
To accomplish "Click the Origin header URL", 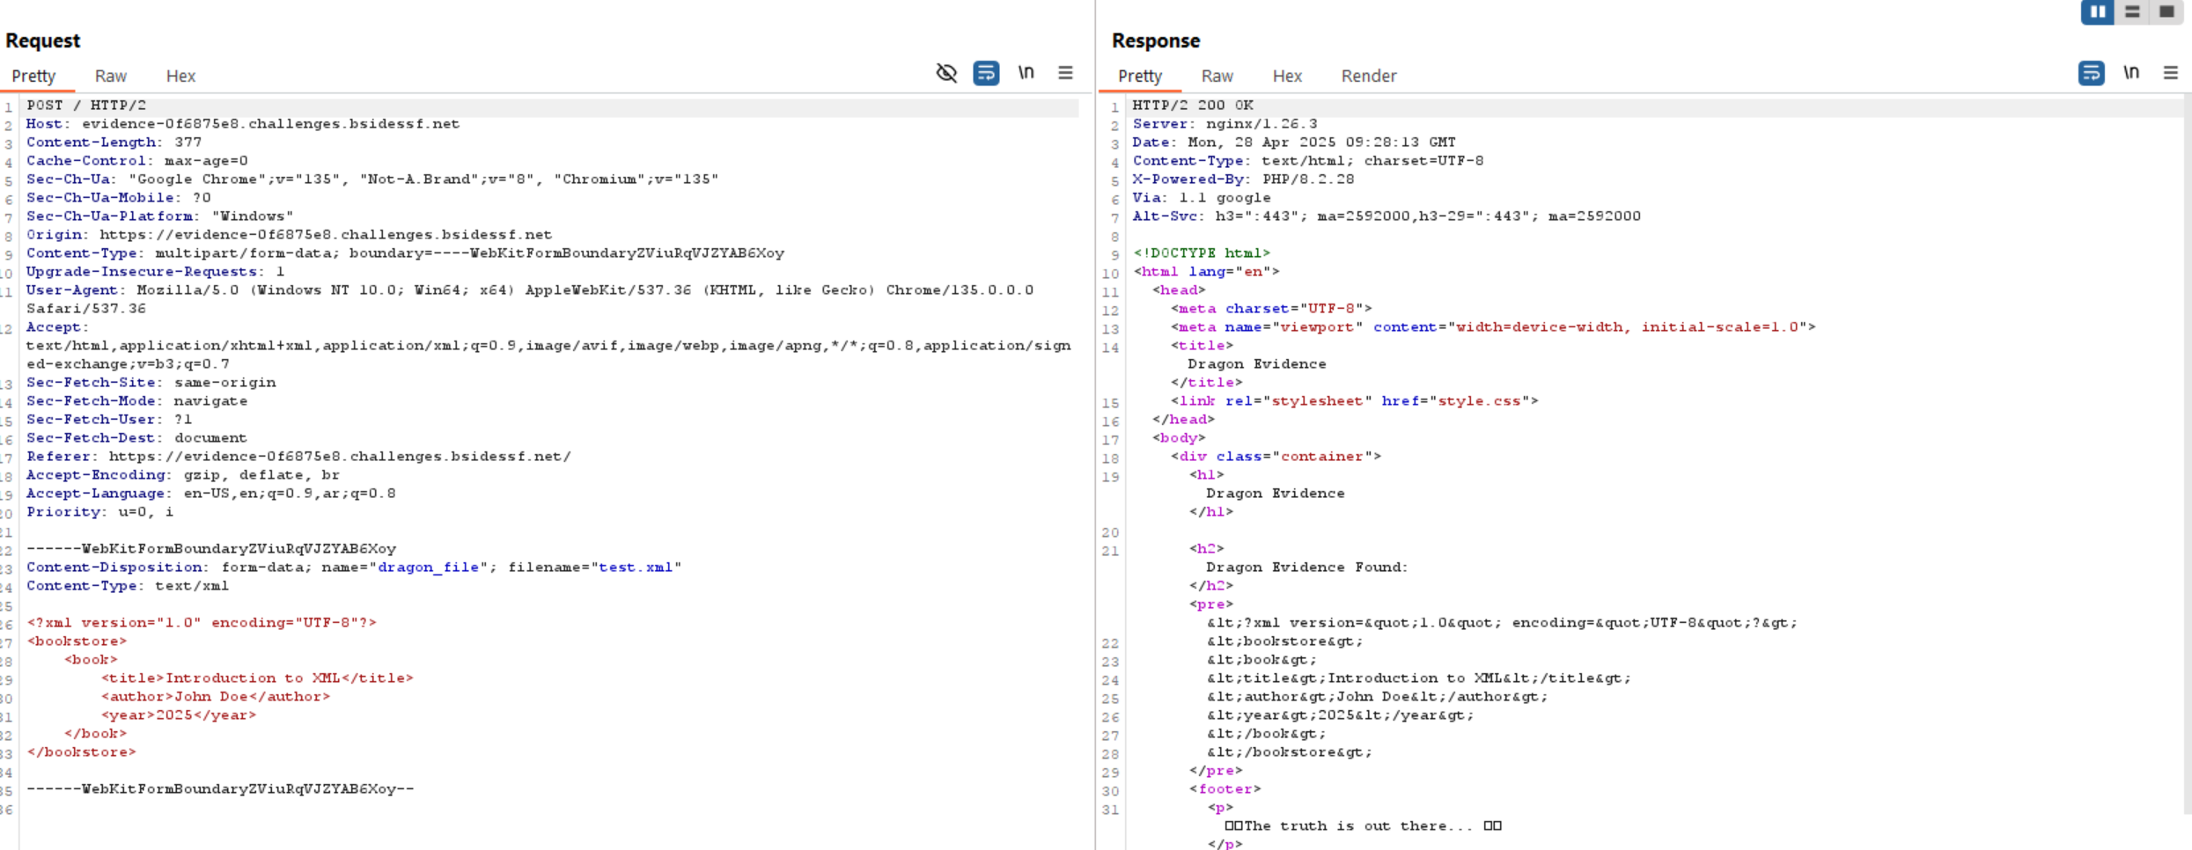I will [x=326, y=235].
